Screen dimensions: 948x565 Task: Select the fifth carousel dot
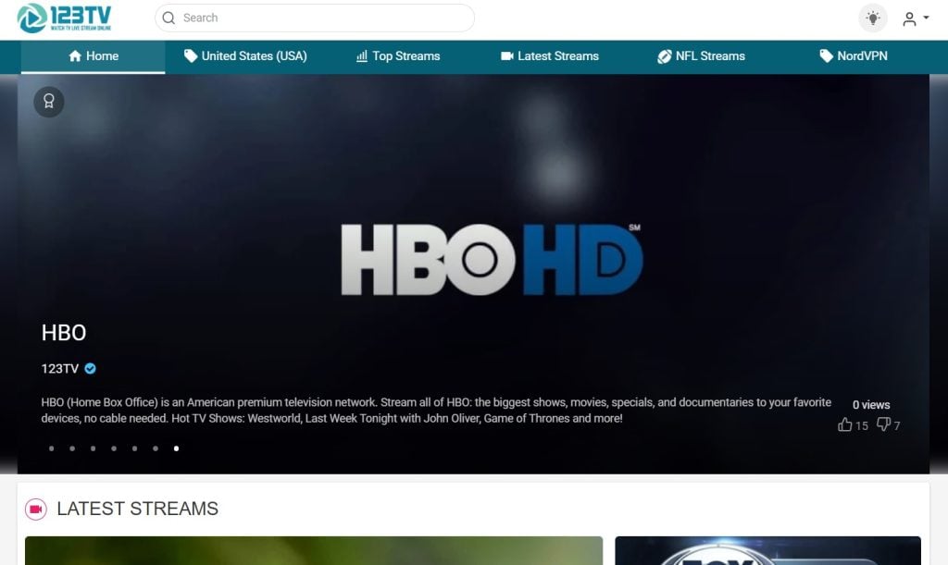[x=135, y=448]
